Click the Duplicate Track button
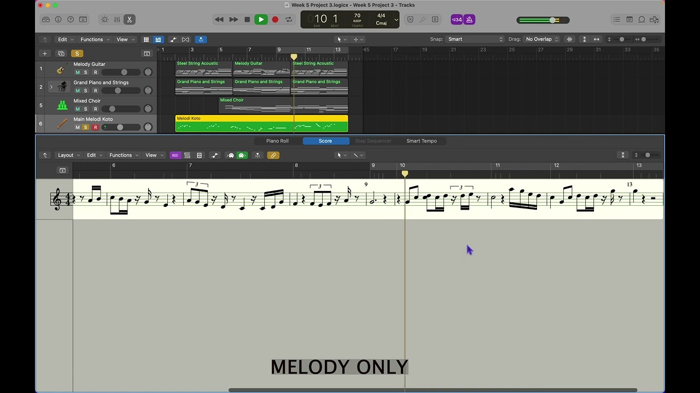Screen dimensions: 700x393 click(61, 53)
